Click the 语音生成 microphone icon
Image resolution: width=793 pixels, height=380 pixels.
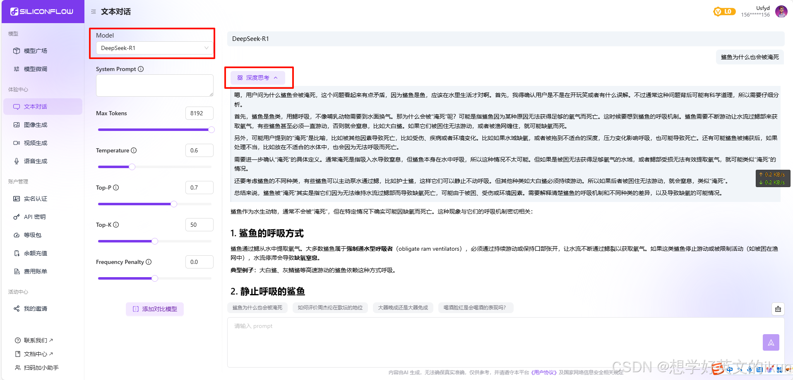coord(17,161)
